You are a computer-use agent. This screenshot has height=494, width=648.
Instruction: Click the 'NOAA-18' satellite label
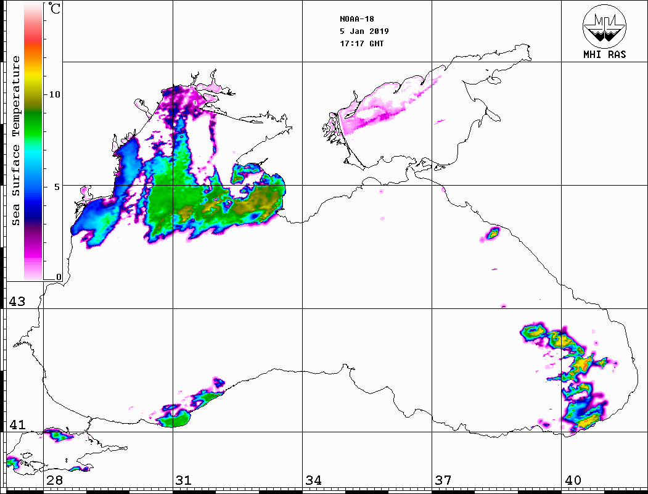[356, 19]
